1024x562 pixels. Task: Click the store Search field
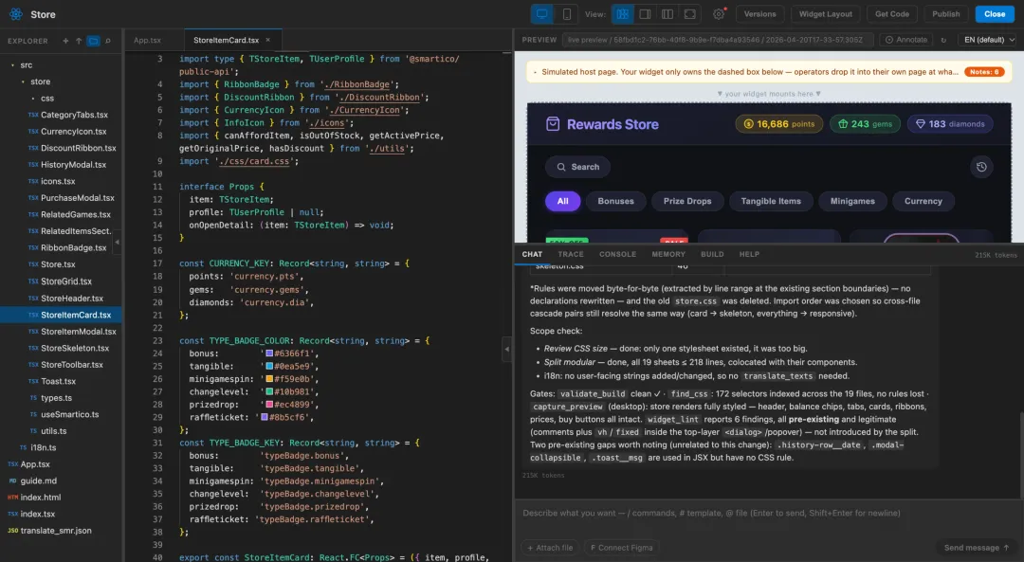(578, 167)
